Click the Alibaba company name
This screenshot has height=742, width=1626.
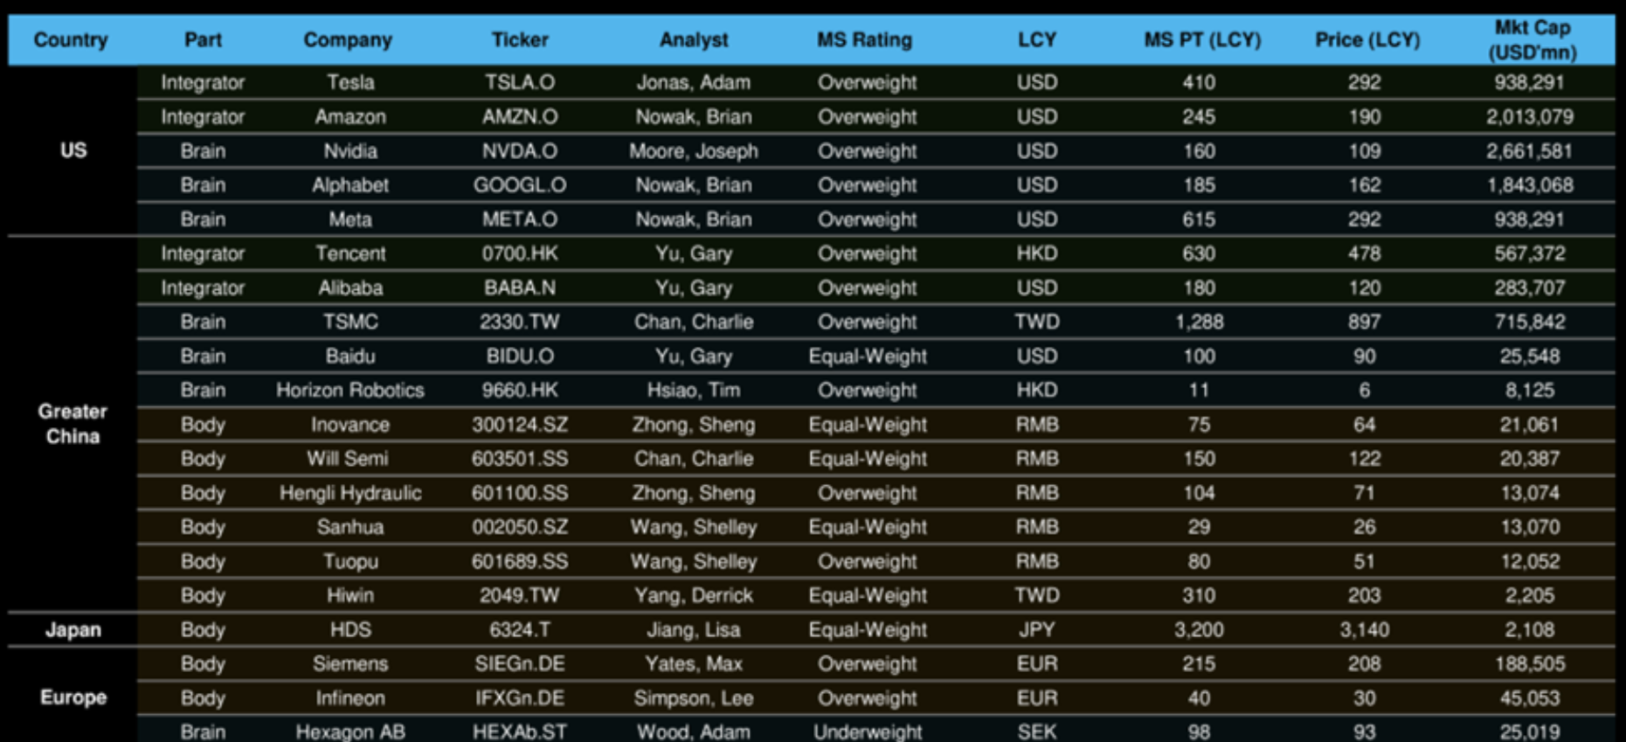point(350,288)
